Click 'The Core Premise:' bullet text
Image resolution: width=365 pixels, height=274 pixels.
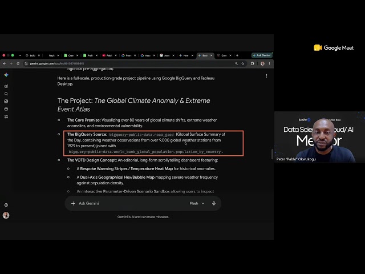click(84, 120)
